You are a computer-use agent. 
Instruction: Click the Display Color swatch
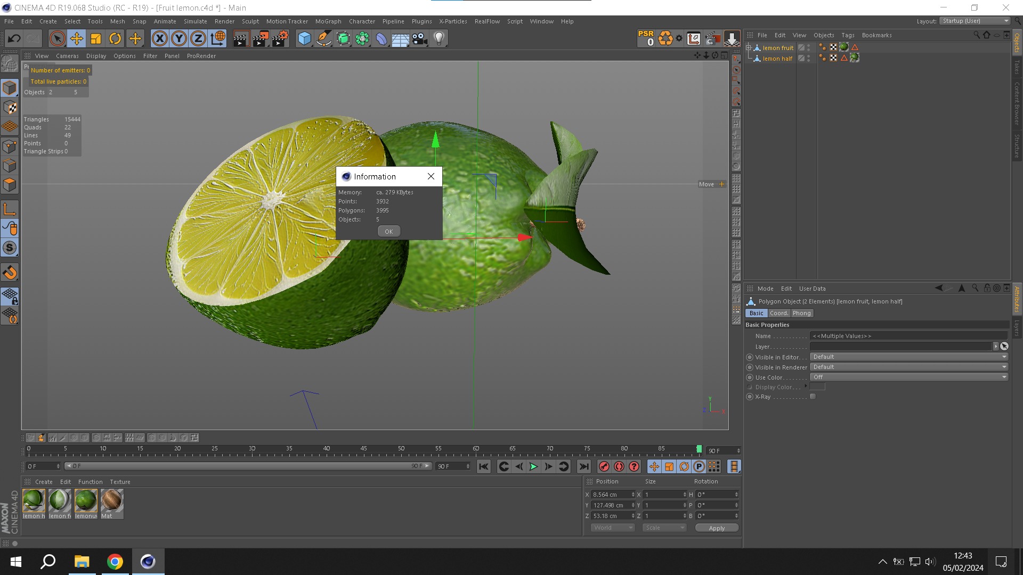tap(817, 387)
